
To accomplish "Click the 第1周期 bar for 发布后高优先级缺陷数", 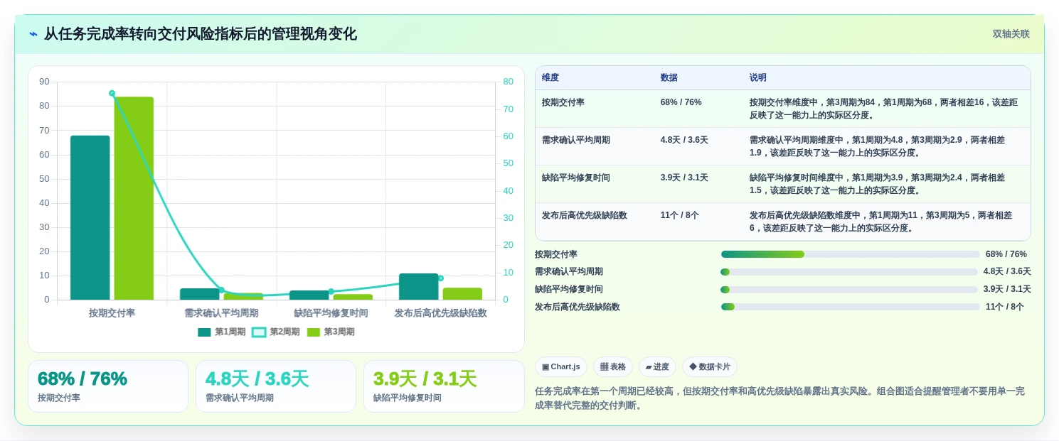I will (419, 286).
